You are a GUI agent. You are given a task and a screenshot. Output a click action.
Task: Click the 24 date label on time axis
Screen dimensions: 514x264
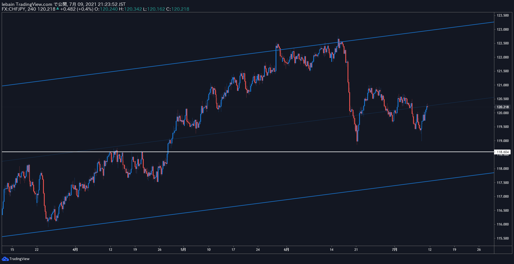(x=258, y=249)
